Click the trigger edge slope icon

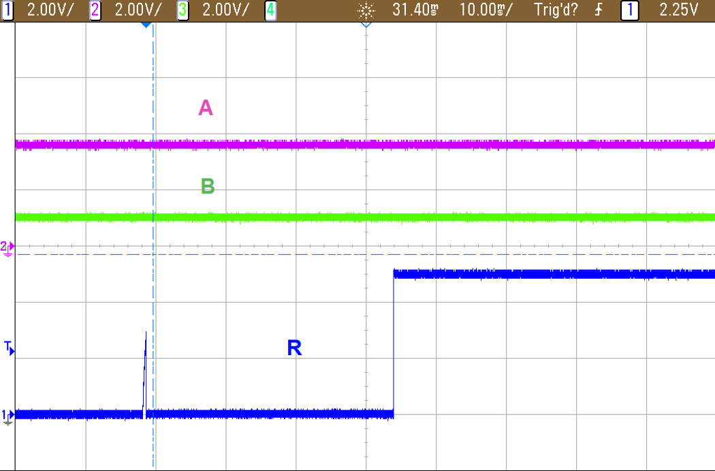pyautogui.click(x=598, y=10)
